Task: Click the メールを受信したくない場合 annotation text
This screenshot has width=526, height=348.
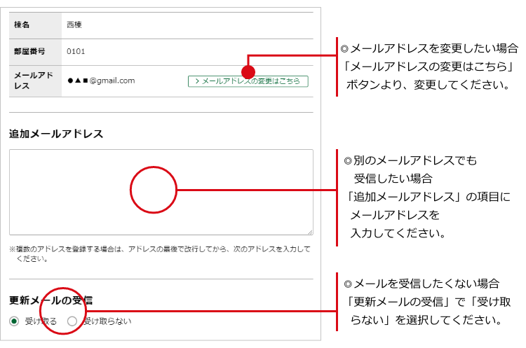Action: tap(425, 284)
